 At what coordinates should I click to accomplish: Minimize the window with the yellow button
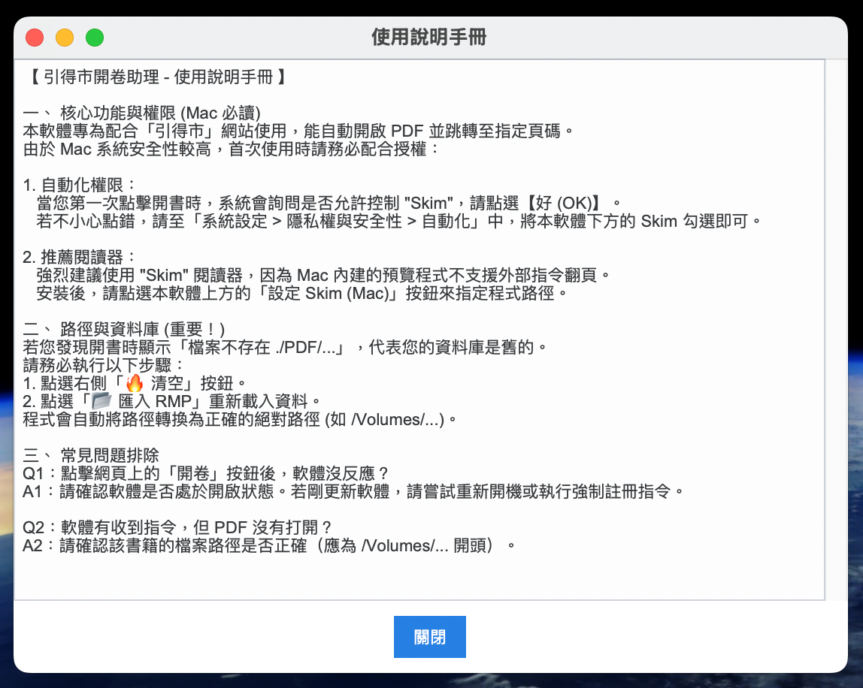point(65,38)
